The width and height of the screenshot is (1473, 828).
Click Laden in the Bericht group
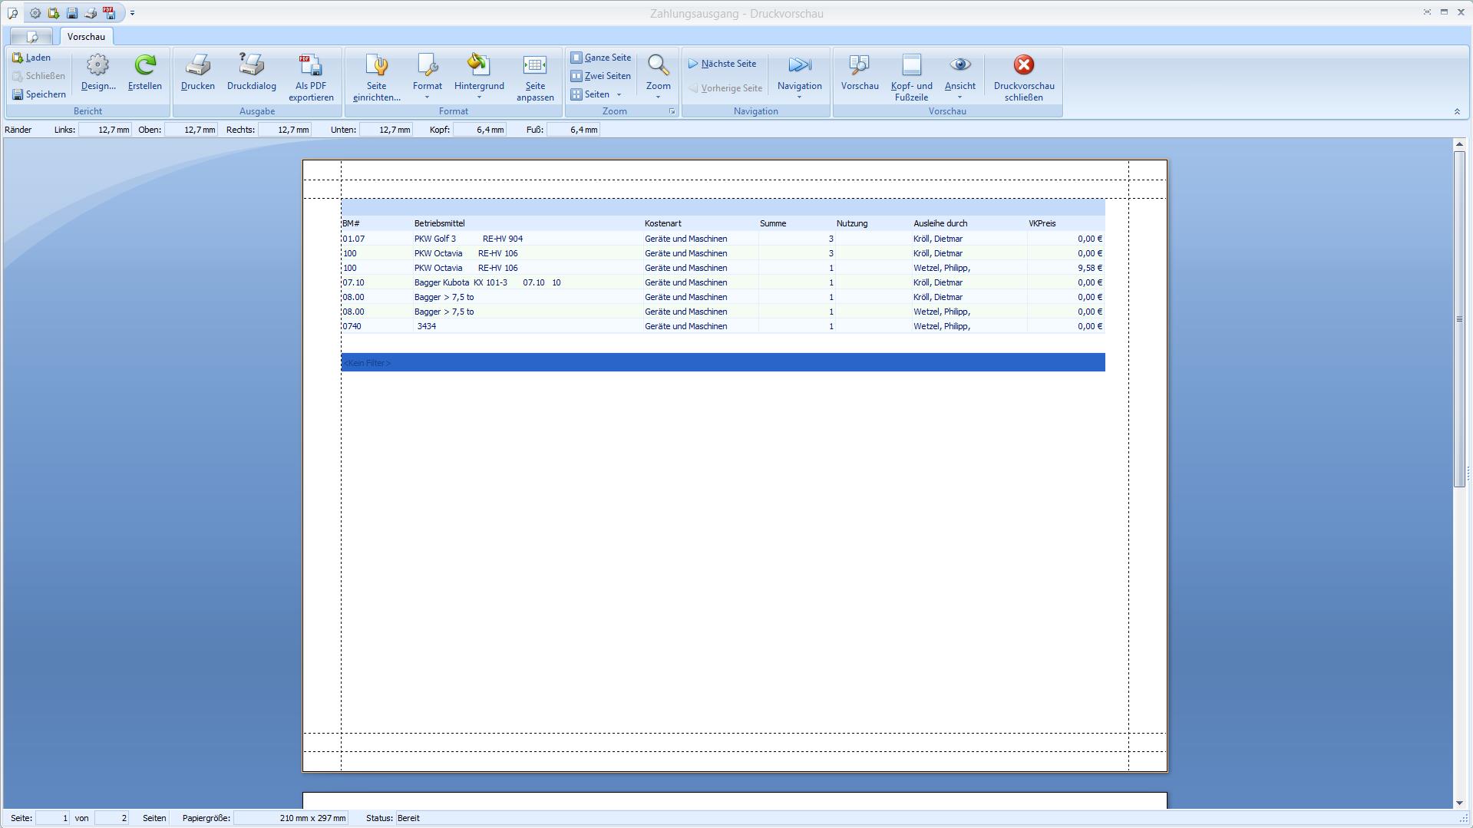[31, 58]
